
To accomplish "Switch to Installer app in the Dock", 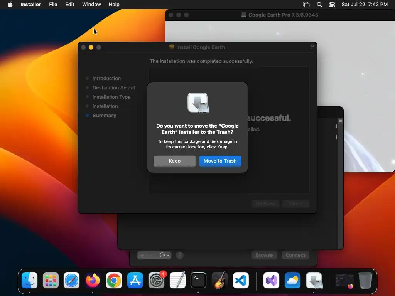I will pyautogui.click(x=314, y=280).
